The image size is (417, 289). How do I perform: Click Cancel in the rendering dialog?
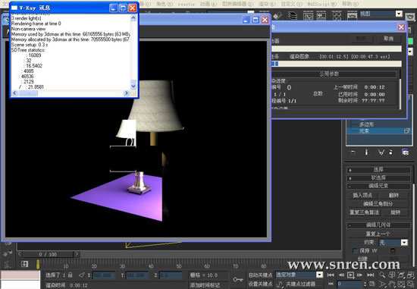click(x=388, y=39)
